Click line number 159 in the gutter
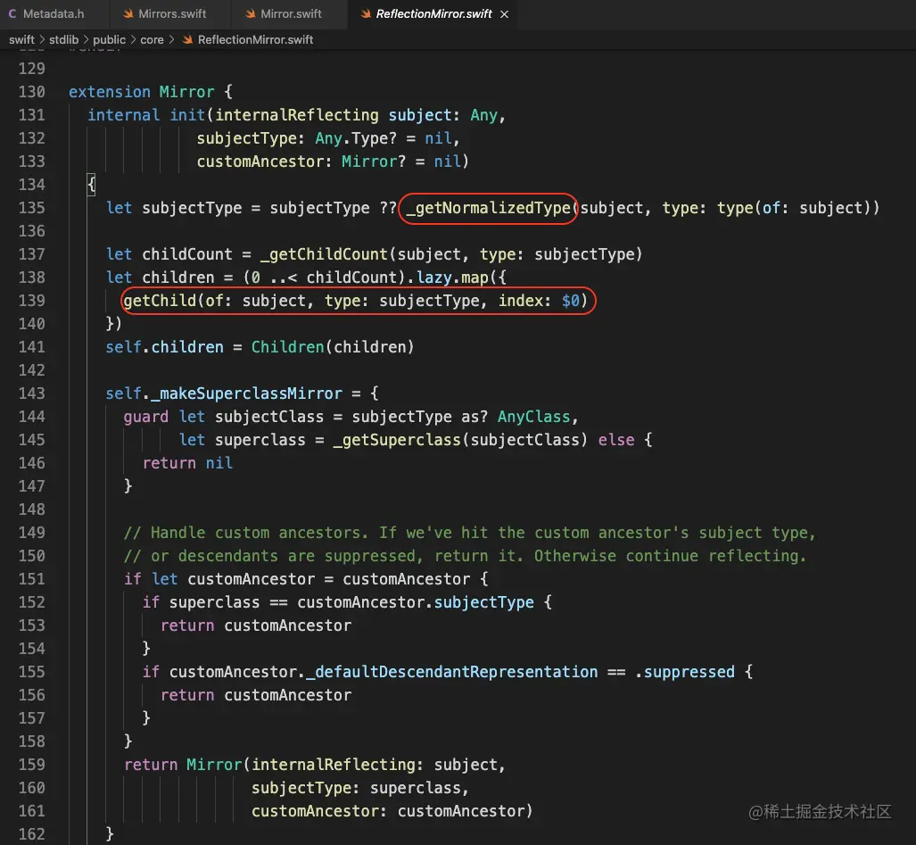This screenshot has width=916, height=845. click(31, 765)
